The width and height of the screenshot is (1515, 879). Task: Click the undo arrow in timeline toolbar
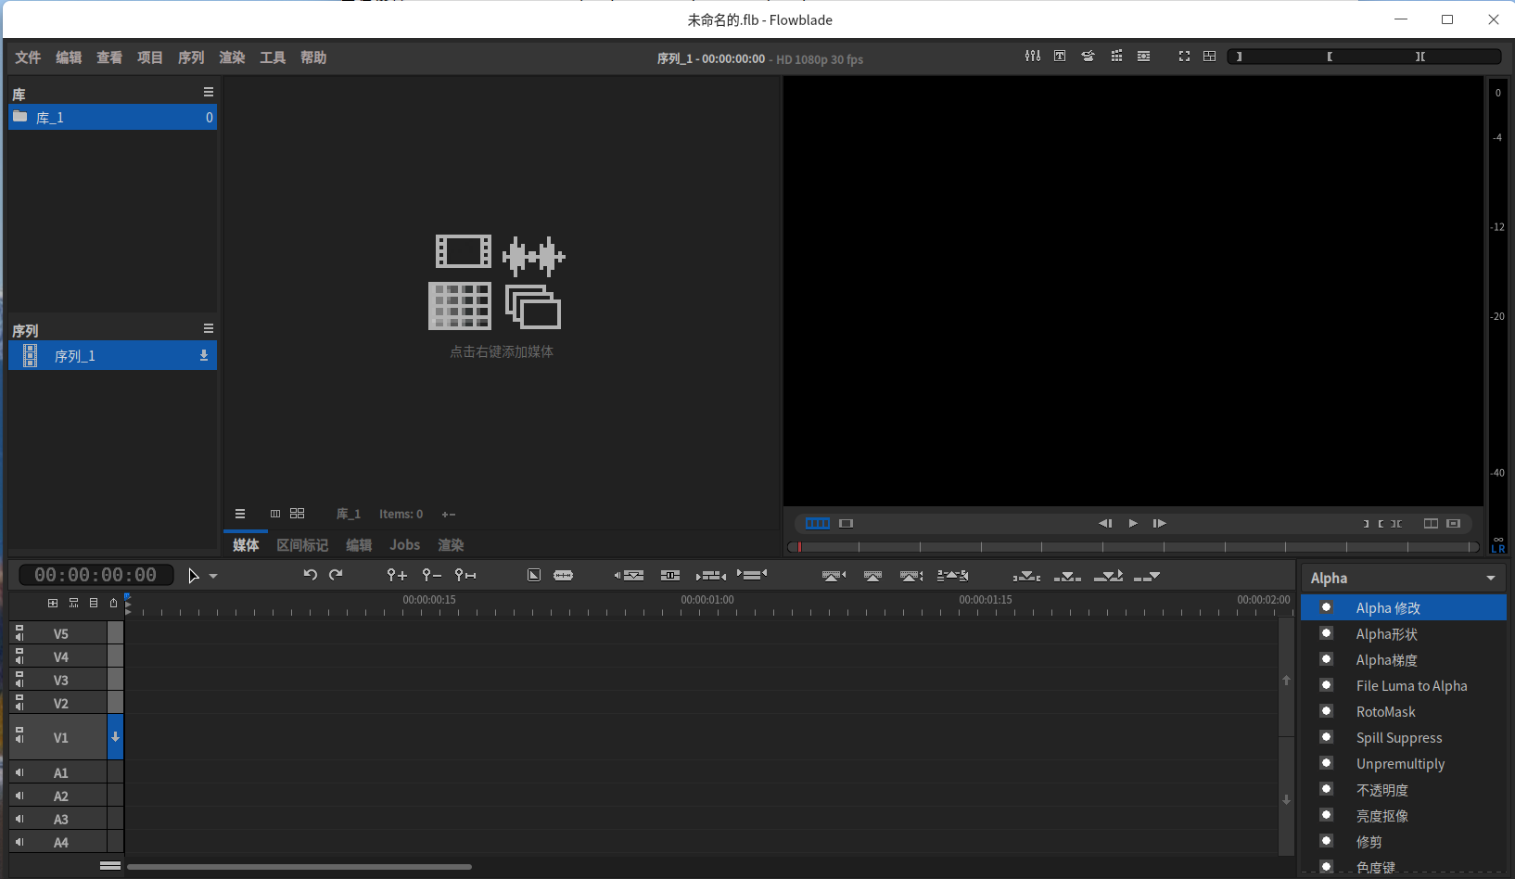[x=311, y=575]
